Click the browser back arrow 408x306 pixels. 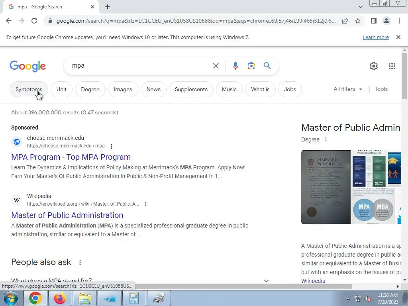pos(9,21)
